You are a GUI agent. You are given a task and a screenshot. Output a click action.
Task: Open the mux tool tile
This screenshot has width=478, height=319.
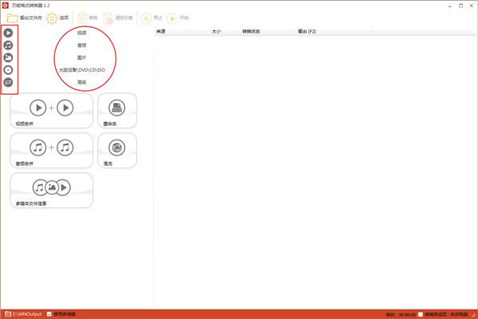point(117,150)
